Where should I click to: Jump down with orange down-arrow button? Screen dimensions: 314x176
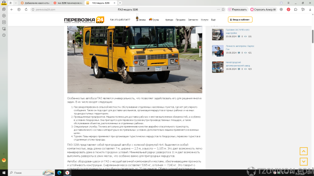(x=304, y=161)
